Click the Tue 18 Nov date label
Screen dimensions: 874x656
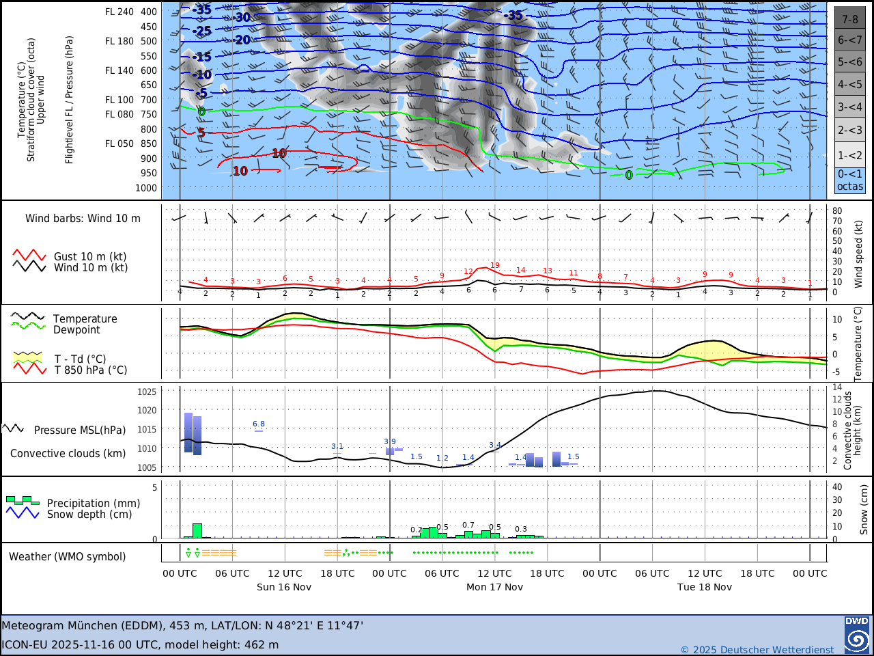705,587
